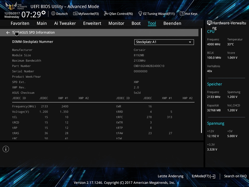Screen dimensions: 249x187
Task: Open the Beenden tab
Action: 172,23
